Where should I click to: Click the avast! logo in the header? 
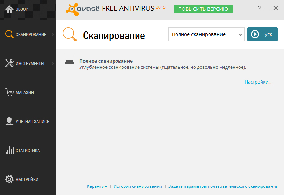coord(82,9)
